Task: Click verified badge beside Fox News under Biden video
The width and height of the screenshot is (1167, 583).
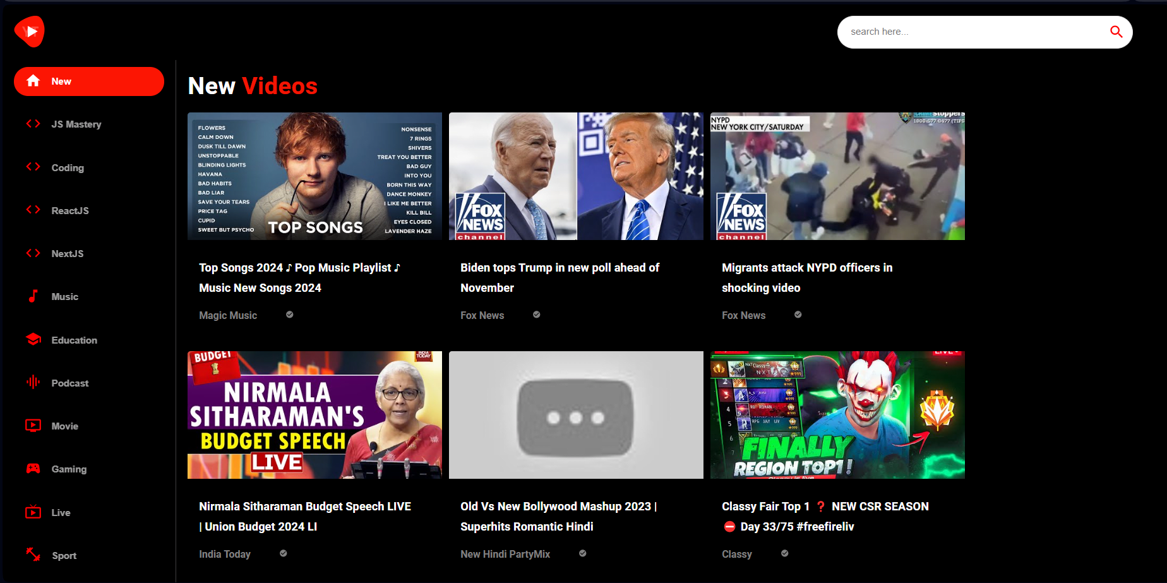Action: pyautogui.click(x=537, y=315)
